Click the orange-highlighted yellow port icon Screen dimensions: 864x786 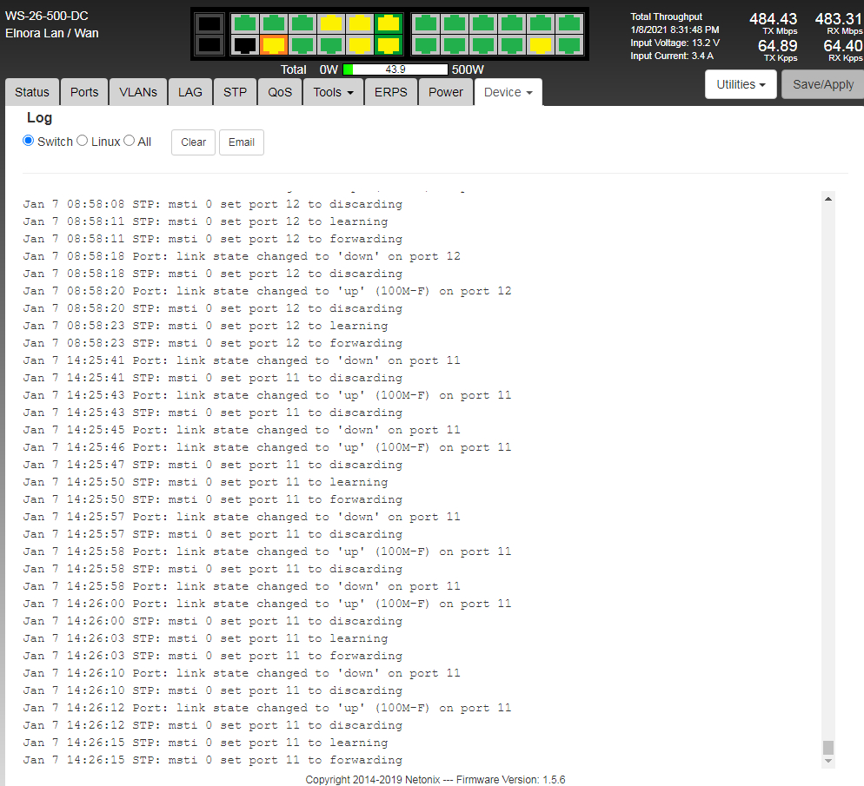click(274, 45)
